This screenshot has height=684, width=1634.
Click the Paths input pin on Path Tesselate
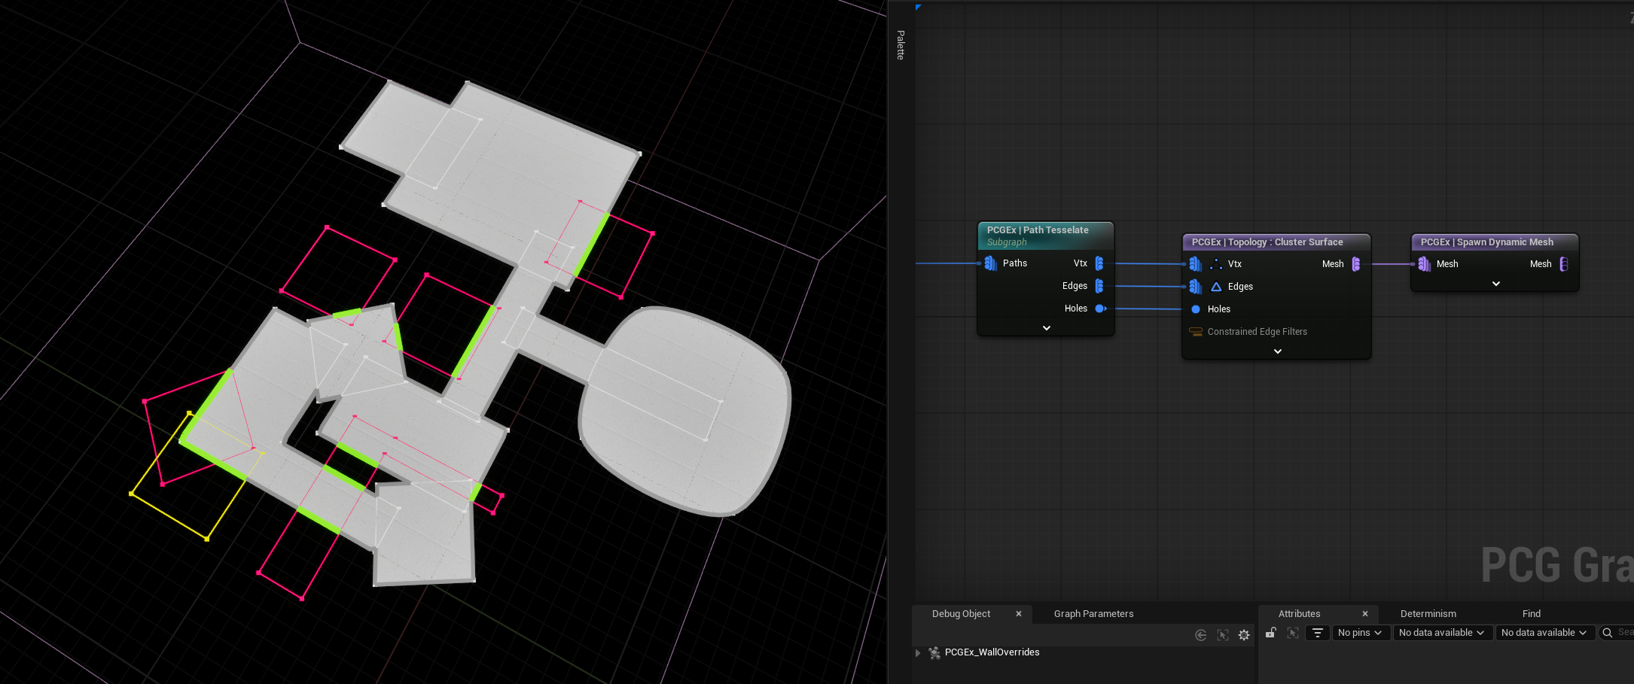pos(990,263)
